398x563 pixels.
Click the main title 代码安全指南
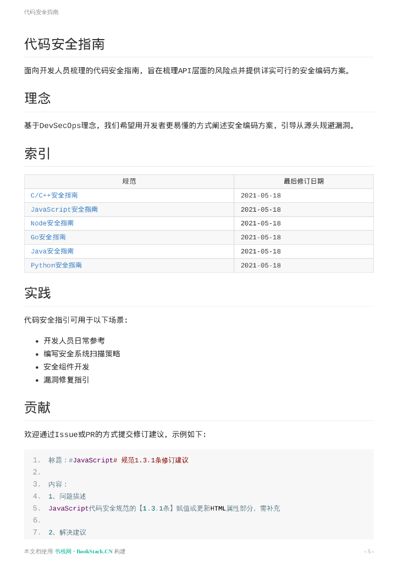click(64, 44)
